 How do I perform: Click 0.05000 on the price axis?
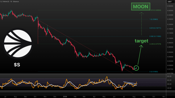pyautogui.click(x=170, y=52)
